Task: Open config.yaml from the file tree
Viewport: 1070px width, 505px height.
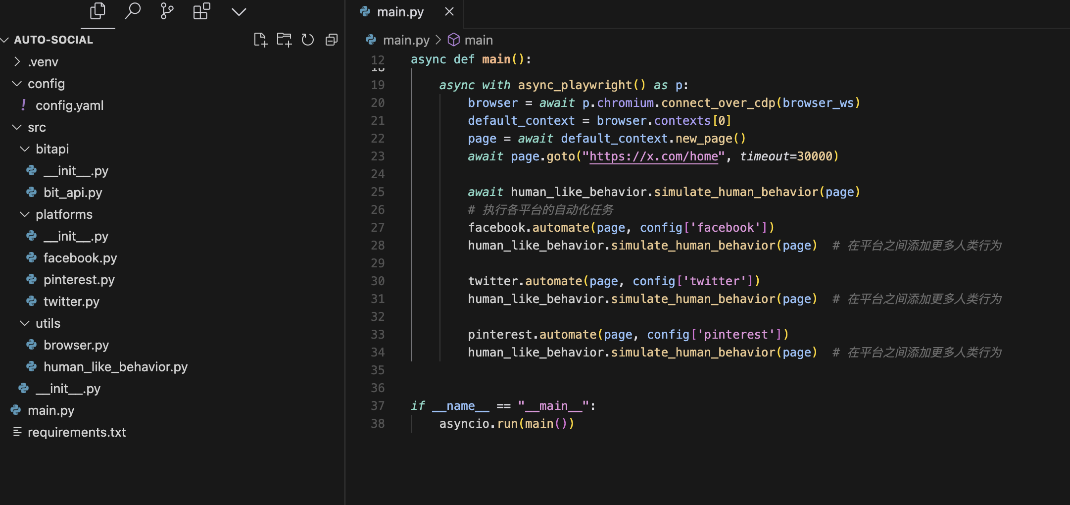Action: point(69,105)
